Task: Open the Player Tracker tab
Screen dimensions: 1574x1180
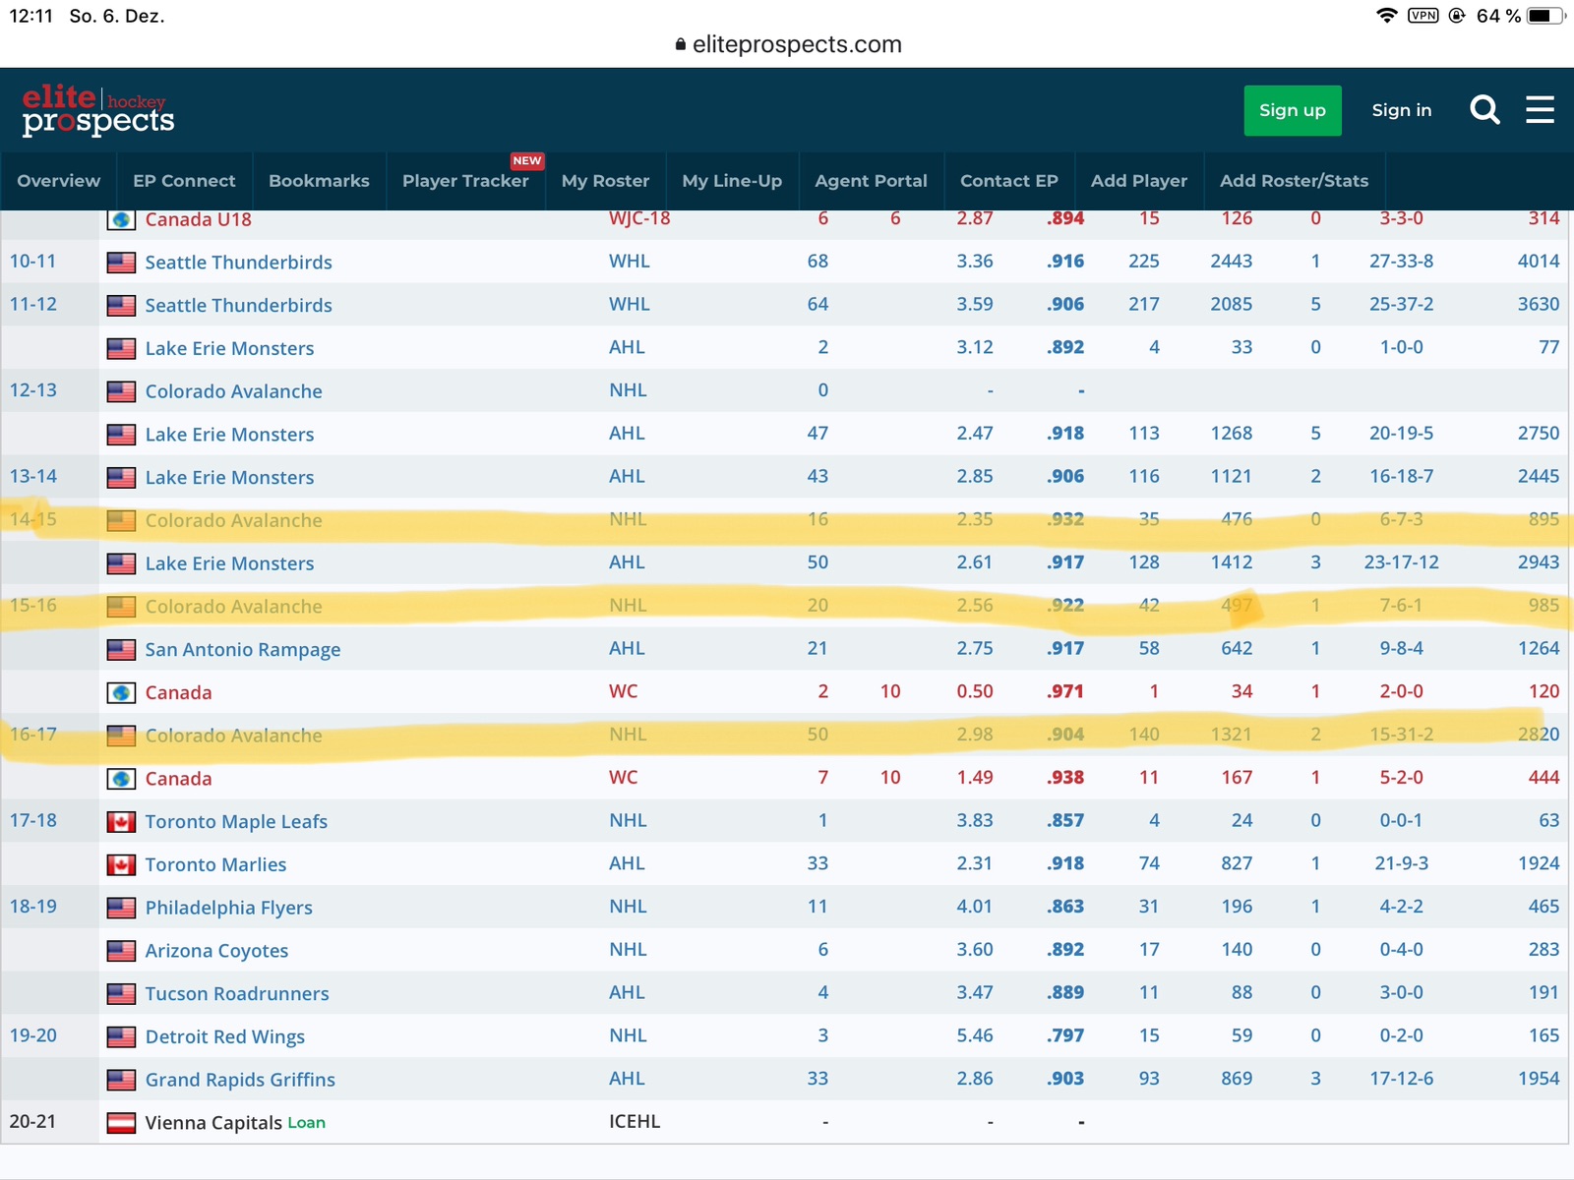Action: pyautogui.click(x=465, y=181)
